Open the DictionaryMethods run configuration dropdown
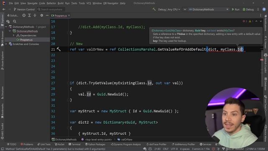This screenshot has width=268, height=151. pyautogui.click(x=209, y=9)
